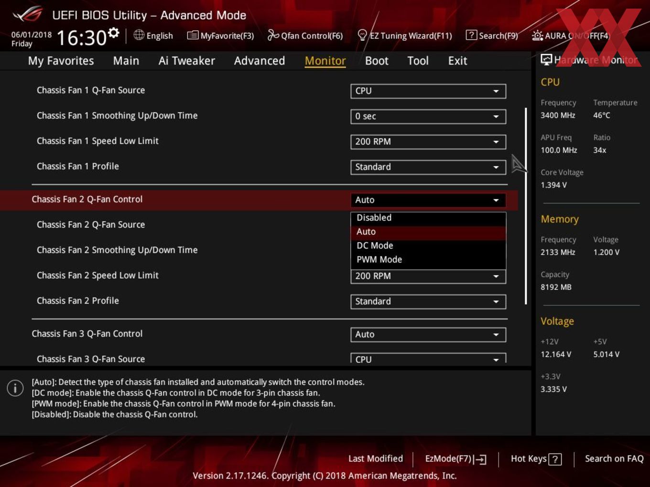Select Chassis Fan 2 Smoothing Up/Down Time label

coord(117,250)
